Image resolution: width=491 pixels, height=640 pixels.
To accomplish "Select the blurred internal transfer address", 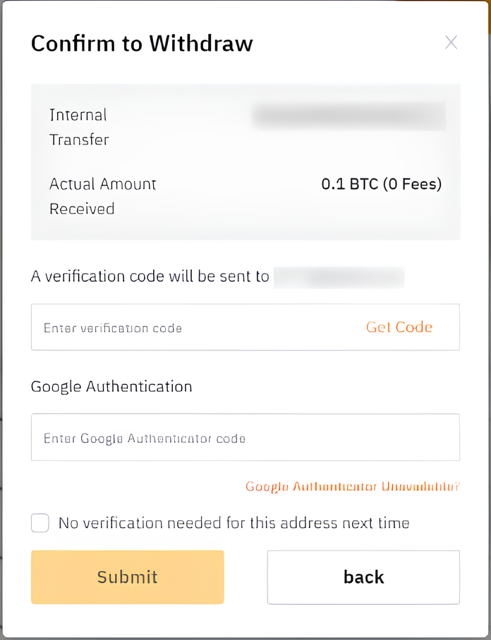I will point(348,116).
